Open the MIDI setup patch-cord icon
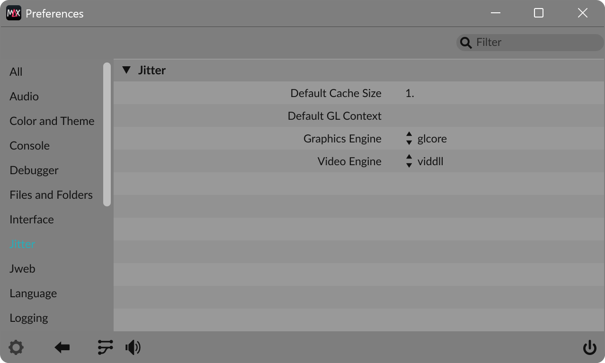605x363 pixels. [105, 347]
